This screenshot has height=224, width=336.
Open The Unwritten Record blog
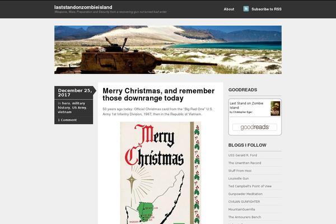coord(245,163)
